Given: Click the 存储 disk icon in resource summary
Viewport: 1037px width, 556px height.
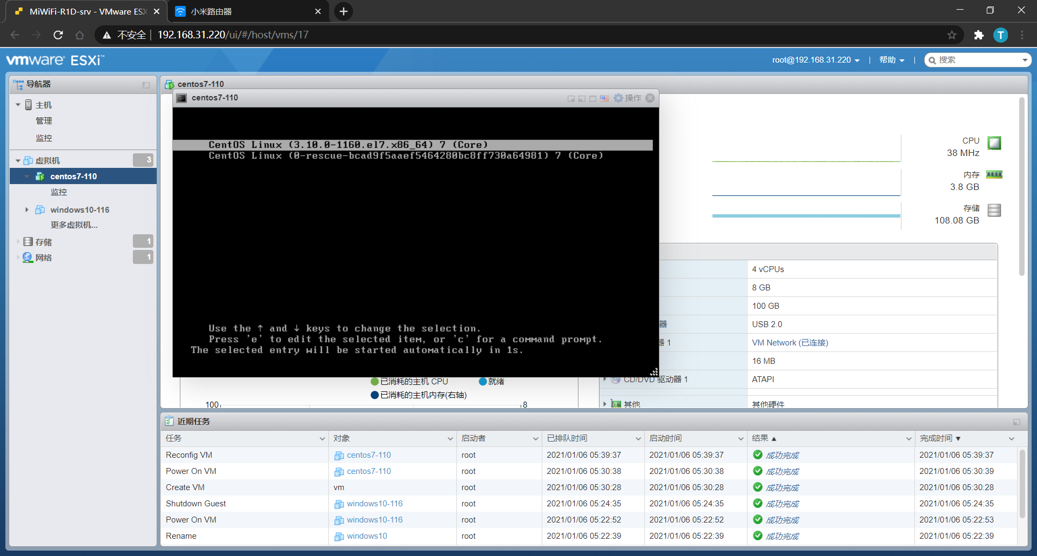Looking at the screenshot, I should point(994,210).
